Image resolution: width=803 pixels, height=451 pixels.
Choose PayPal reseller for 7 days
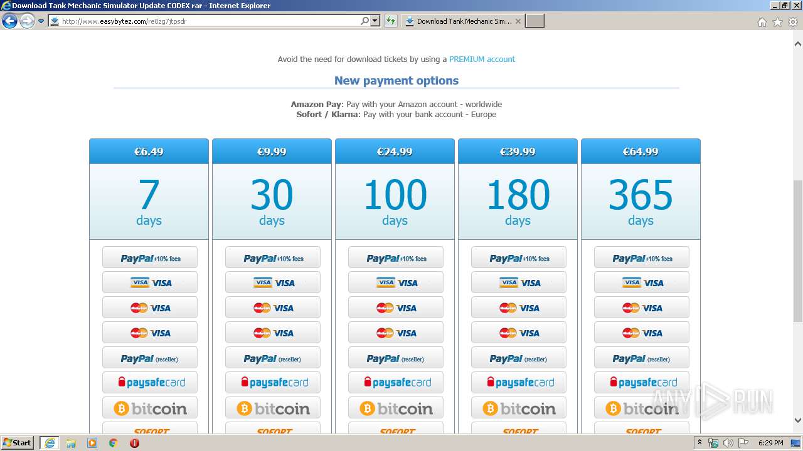tap(150, 358)
